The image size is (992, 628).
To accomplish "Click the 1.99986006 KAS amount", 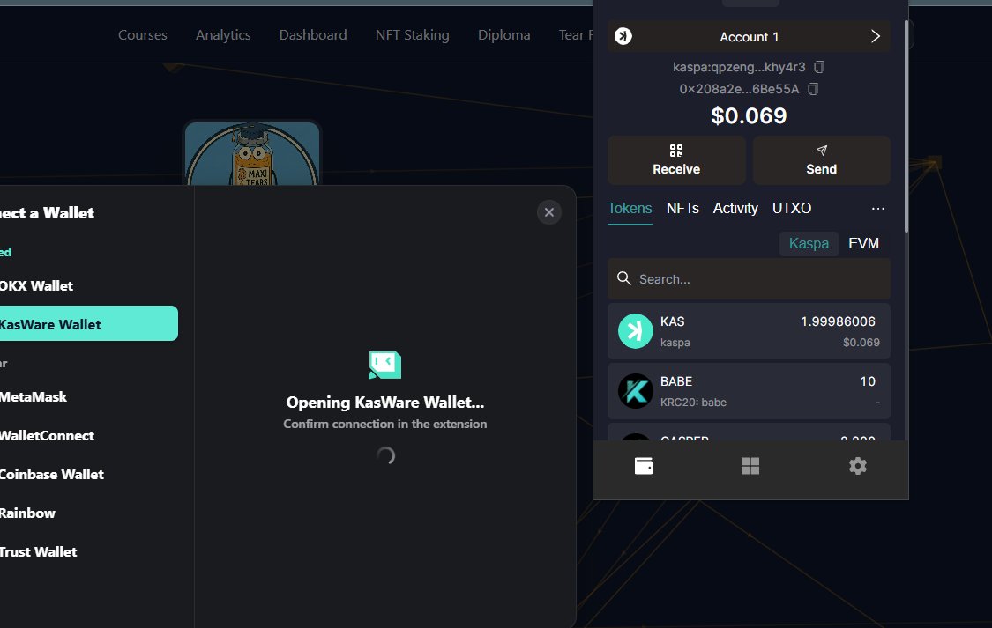I will (838, 321).
